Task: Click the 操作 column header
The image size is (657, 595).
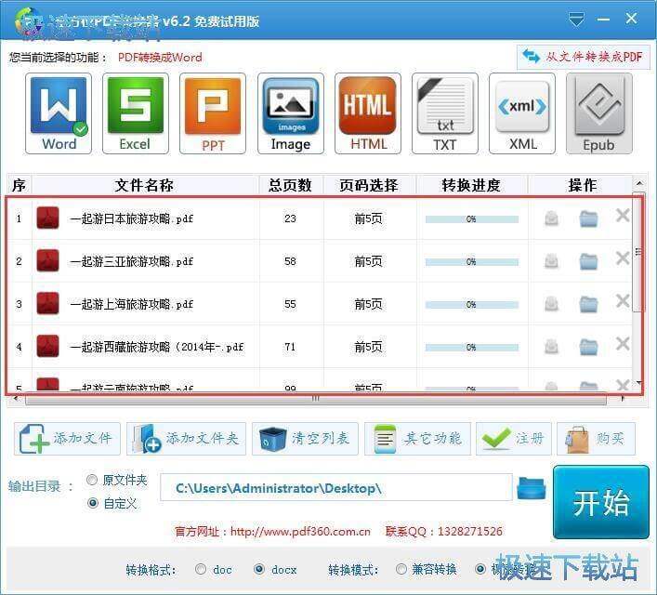Action: pyautogui.click(x=582, y=185)
